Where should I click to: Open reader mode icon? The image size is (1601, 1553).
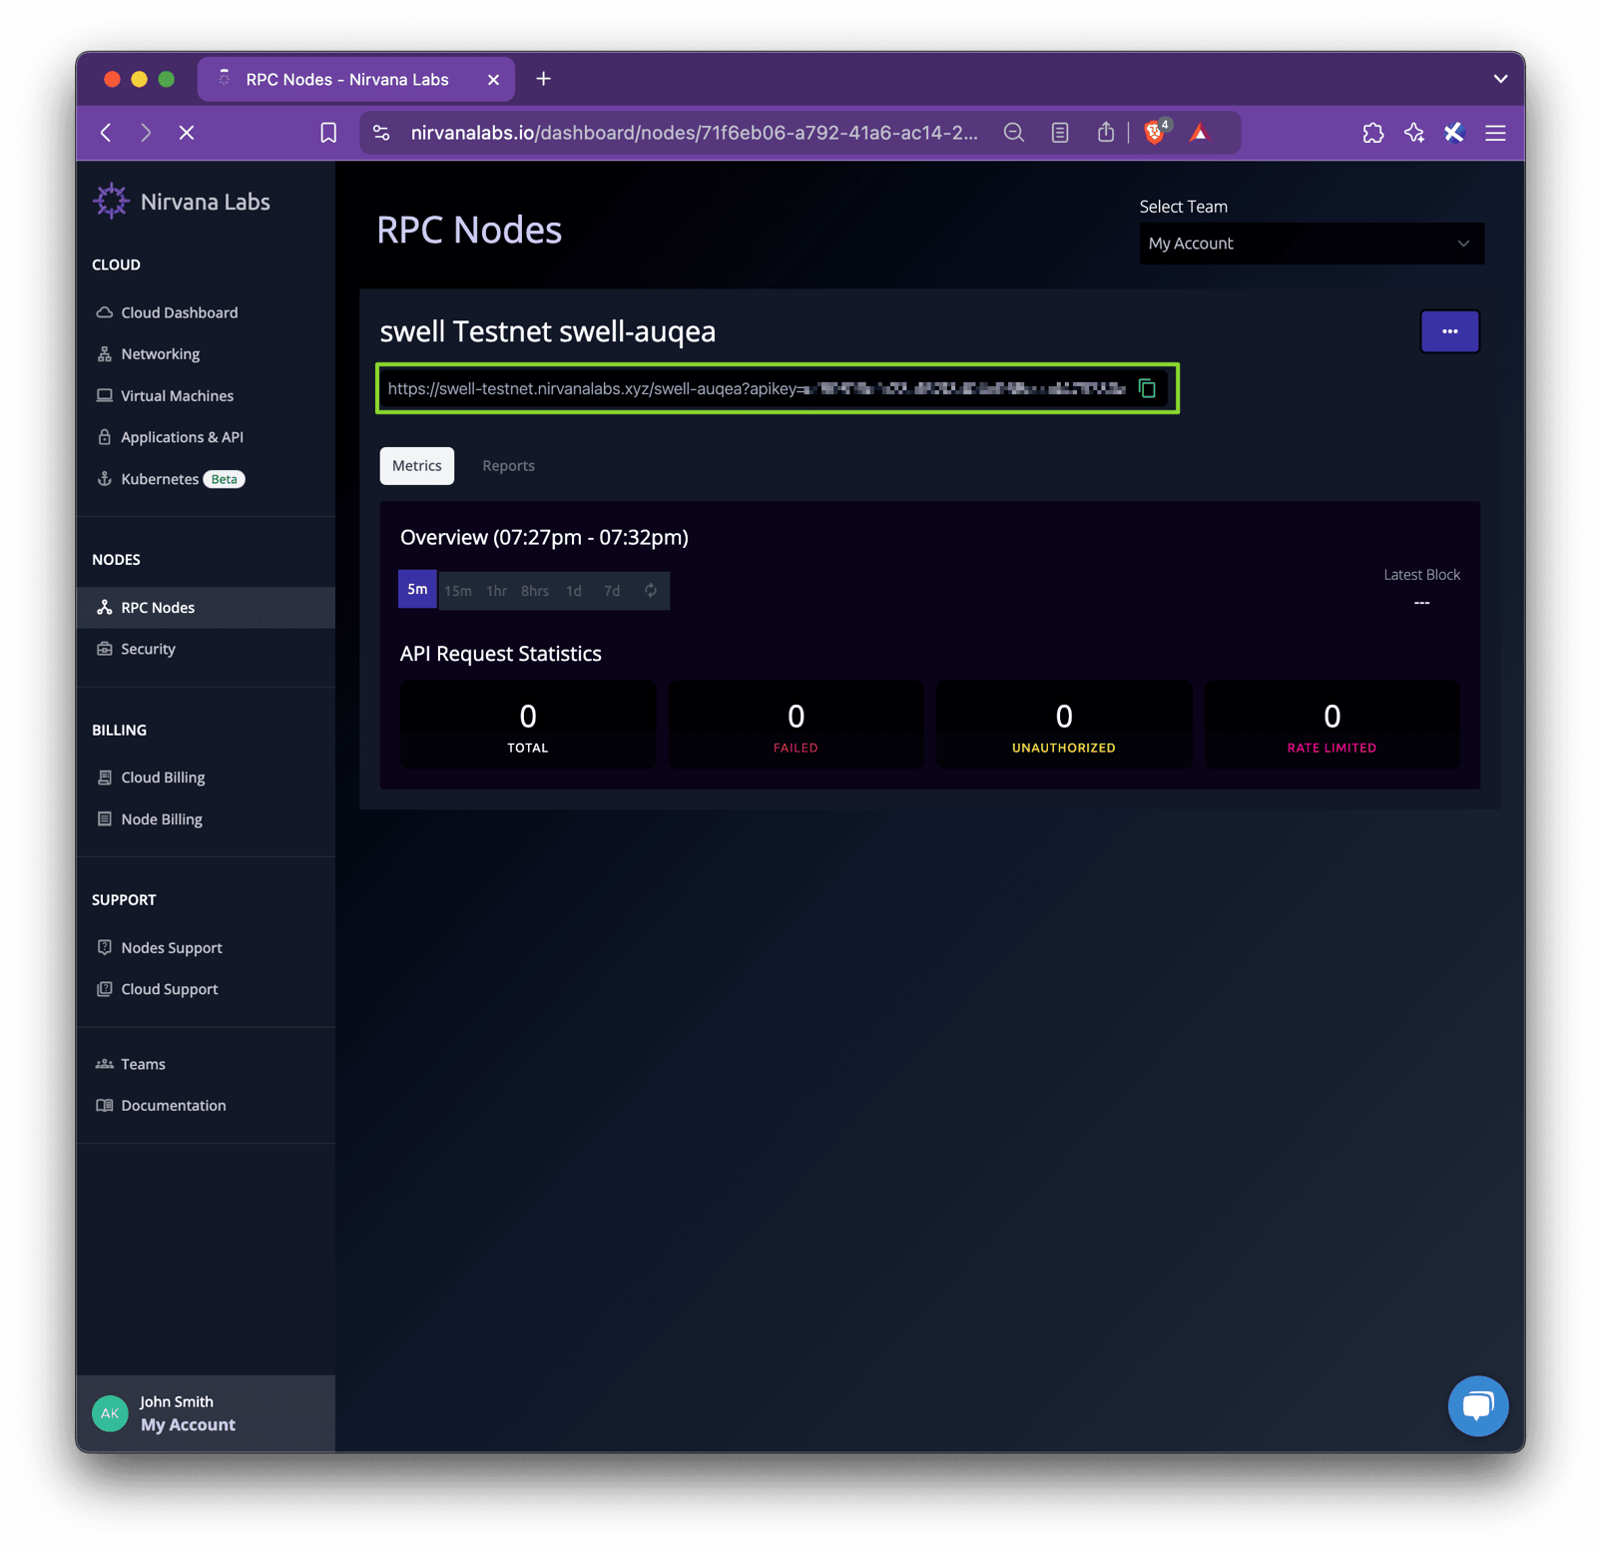(x=1060, y=133)
